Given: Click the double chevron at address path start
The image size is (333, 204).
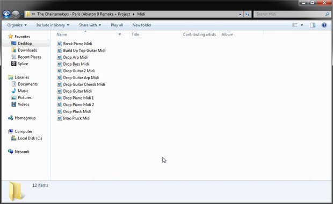Looking at the screenshot, I should pyautogui.click(x=33, y=14).
